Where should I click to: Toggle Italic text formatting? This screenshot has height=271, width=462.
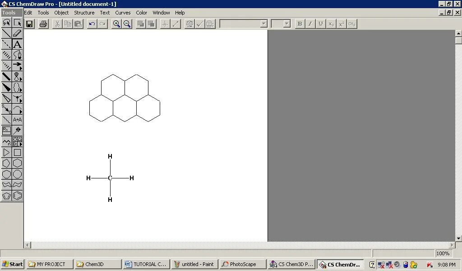pos(310,24)
